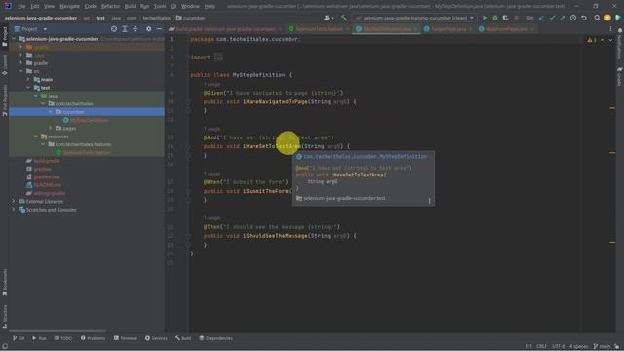
Task: Run with coverage shield icon
Action: [505, 18]
